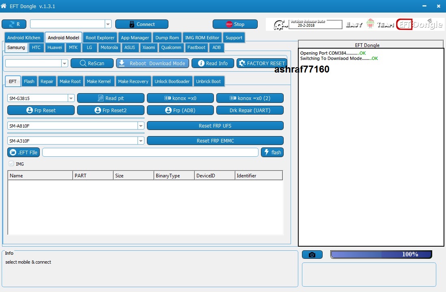446x292 pixels.
Task: Open the Support tab
Action: point(234,37)
